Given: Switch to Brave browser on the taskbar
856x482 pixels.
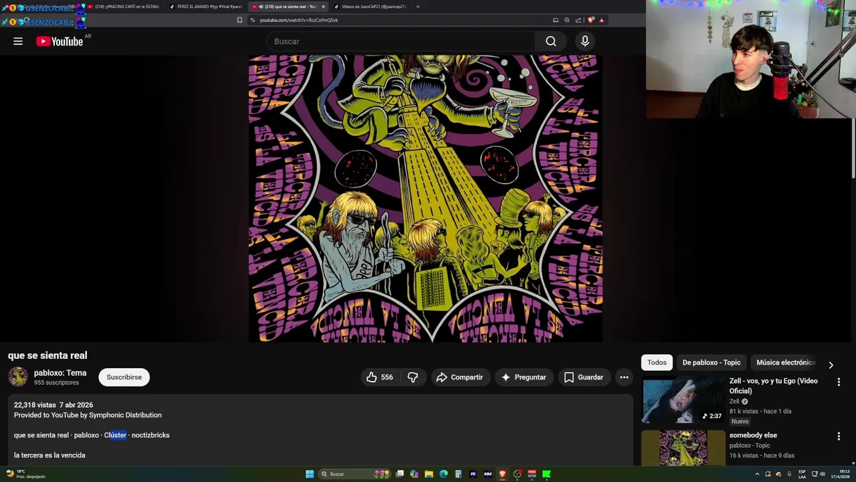Looking at the screenshot, I should tap(502, 474).
